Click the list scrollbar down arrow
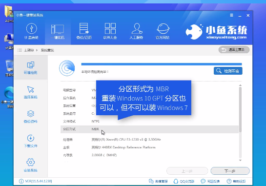Image resolution: width=266 pixels, height=186 pixels. pyautogui.click(x=240, y=160)
